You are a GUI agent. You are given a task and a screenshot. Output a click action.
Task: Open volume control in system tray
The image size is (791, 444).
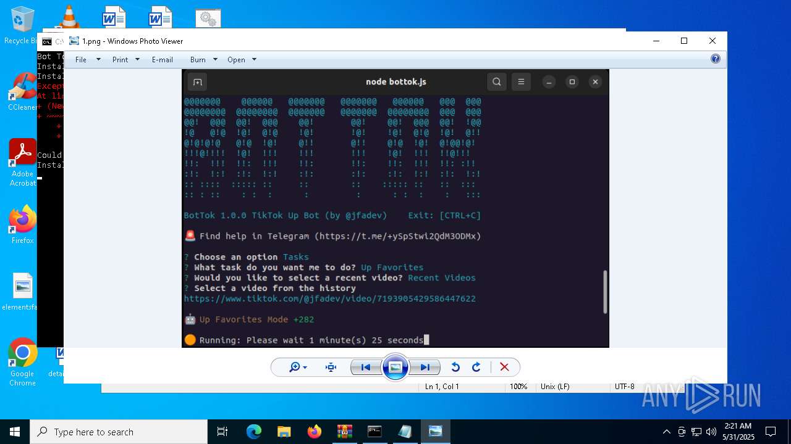tap(711, 432)
